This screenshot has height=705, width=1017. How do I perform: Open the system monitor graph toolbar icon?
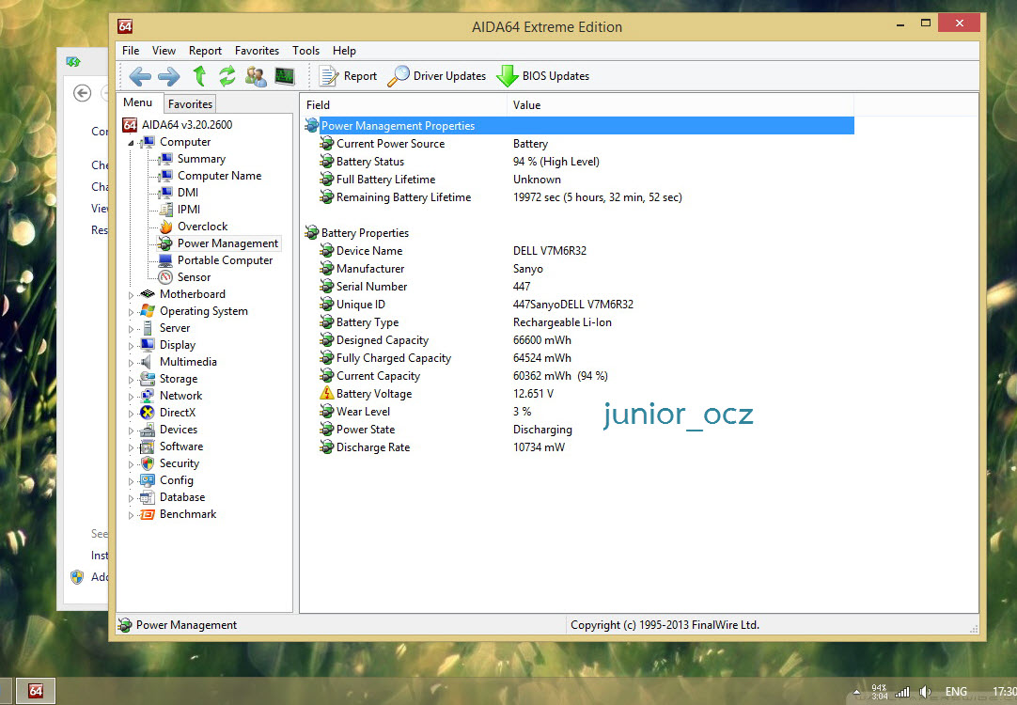[285, 76]
